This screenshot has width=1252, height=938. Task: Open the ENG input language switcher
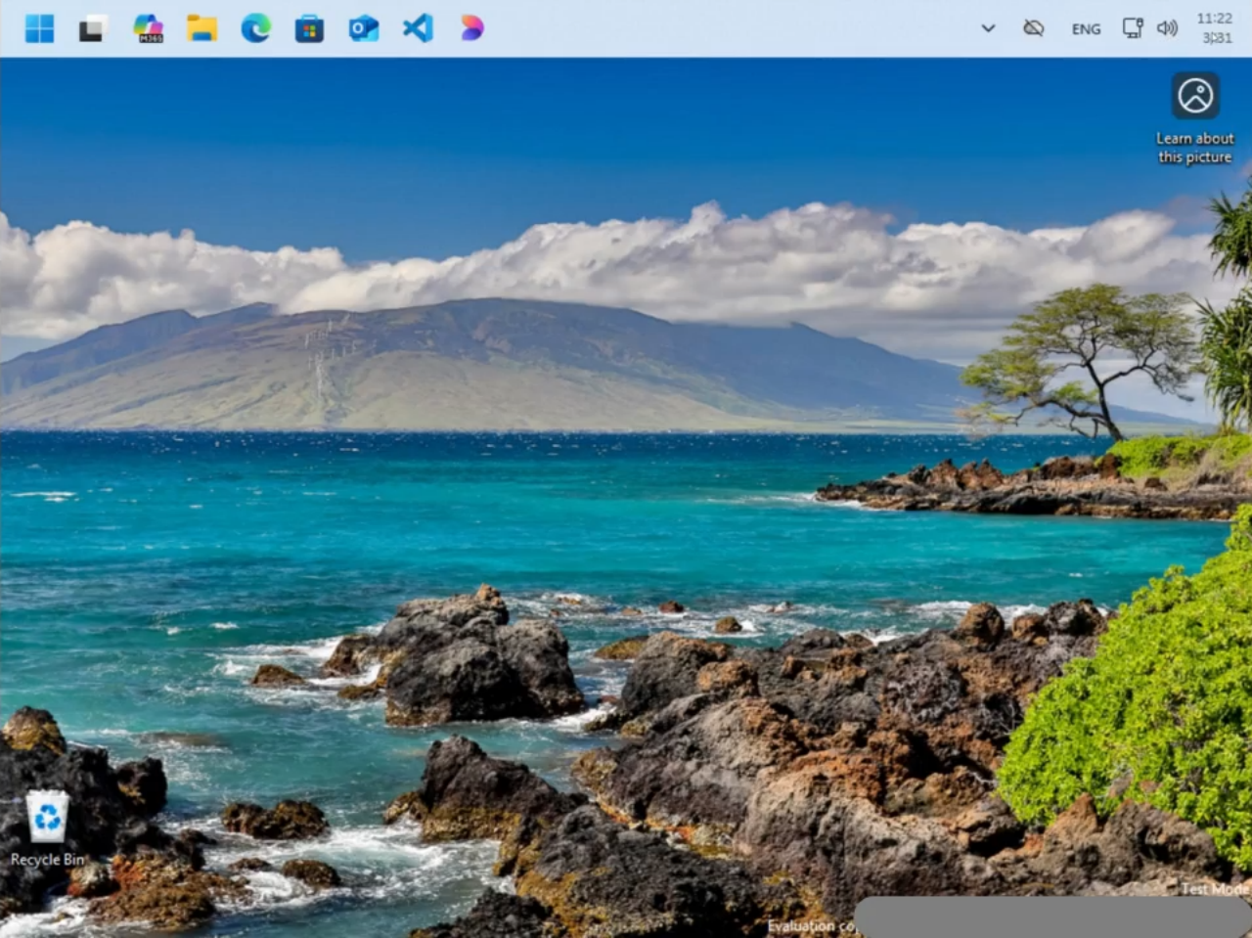(1086, 29)
